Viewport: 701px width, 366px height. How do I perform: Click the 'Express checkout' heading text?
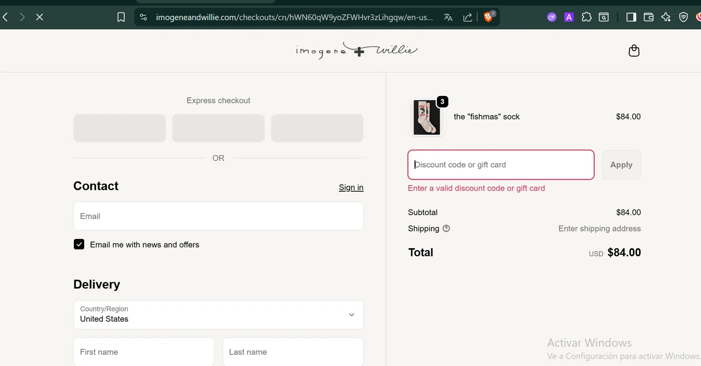tap(218, 100)
